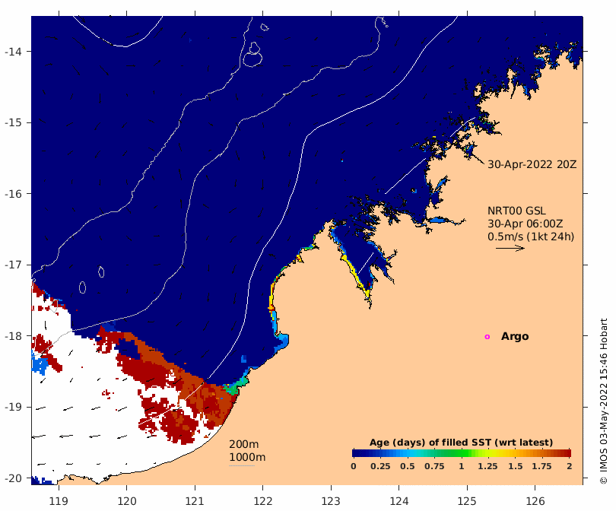616x511 pixels.
Task: Click the '30-Apr 06:00Z' time label
Action: click(526, 224)
